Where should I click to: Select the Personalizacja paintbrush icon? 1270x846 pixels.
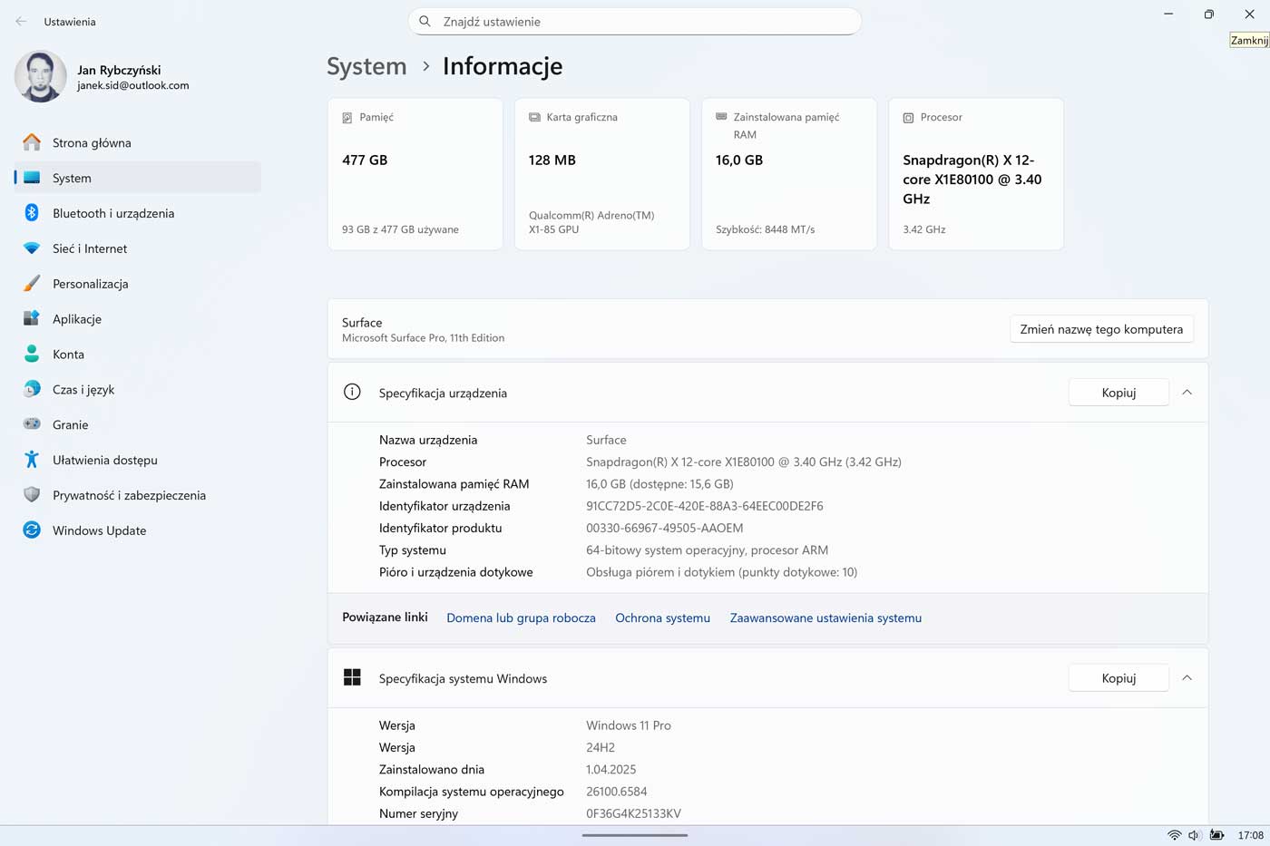click(x=32, y=284)
